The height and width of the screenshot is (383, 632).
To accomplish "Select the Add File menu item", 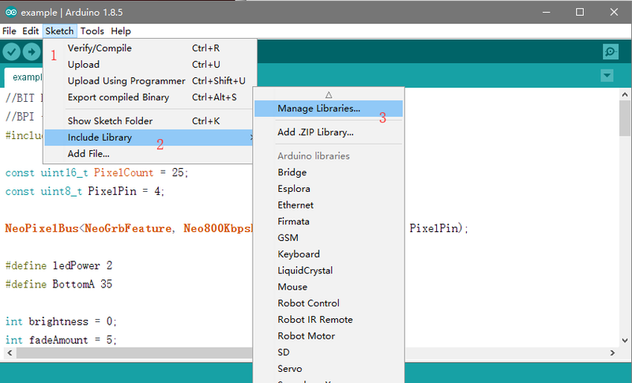I will pos(88,153).
